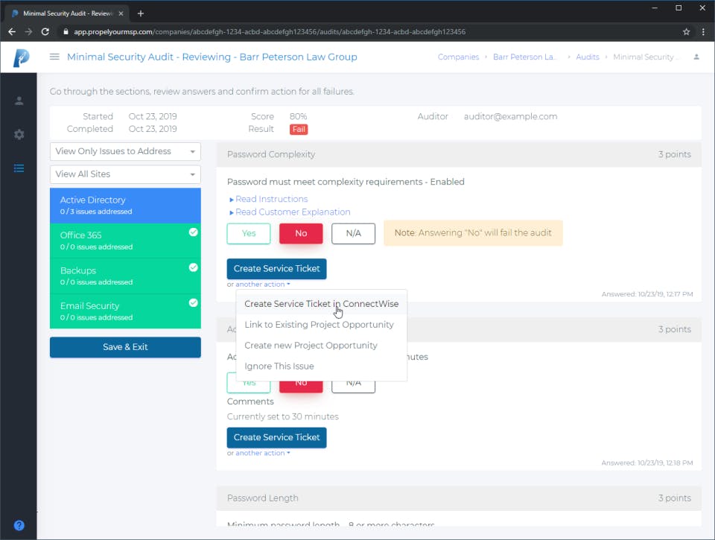This screenshot has height=540, width=715.
Task: Select Ignore This Issue from the action menu
Action: click(279, 366)
